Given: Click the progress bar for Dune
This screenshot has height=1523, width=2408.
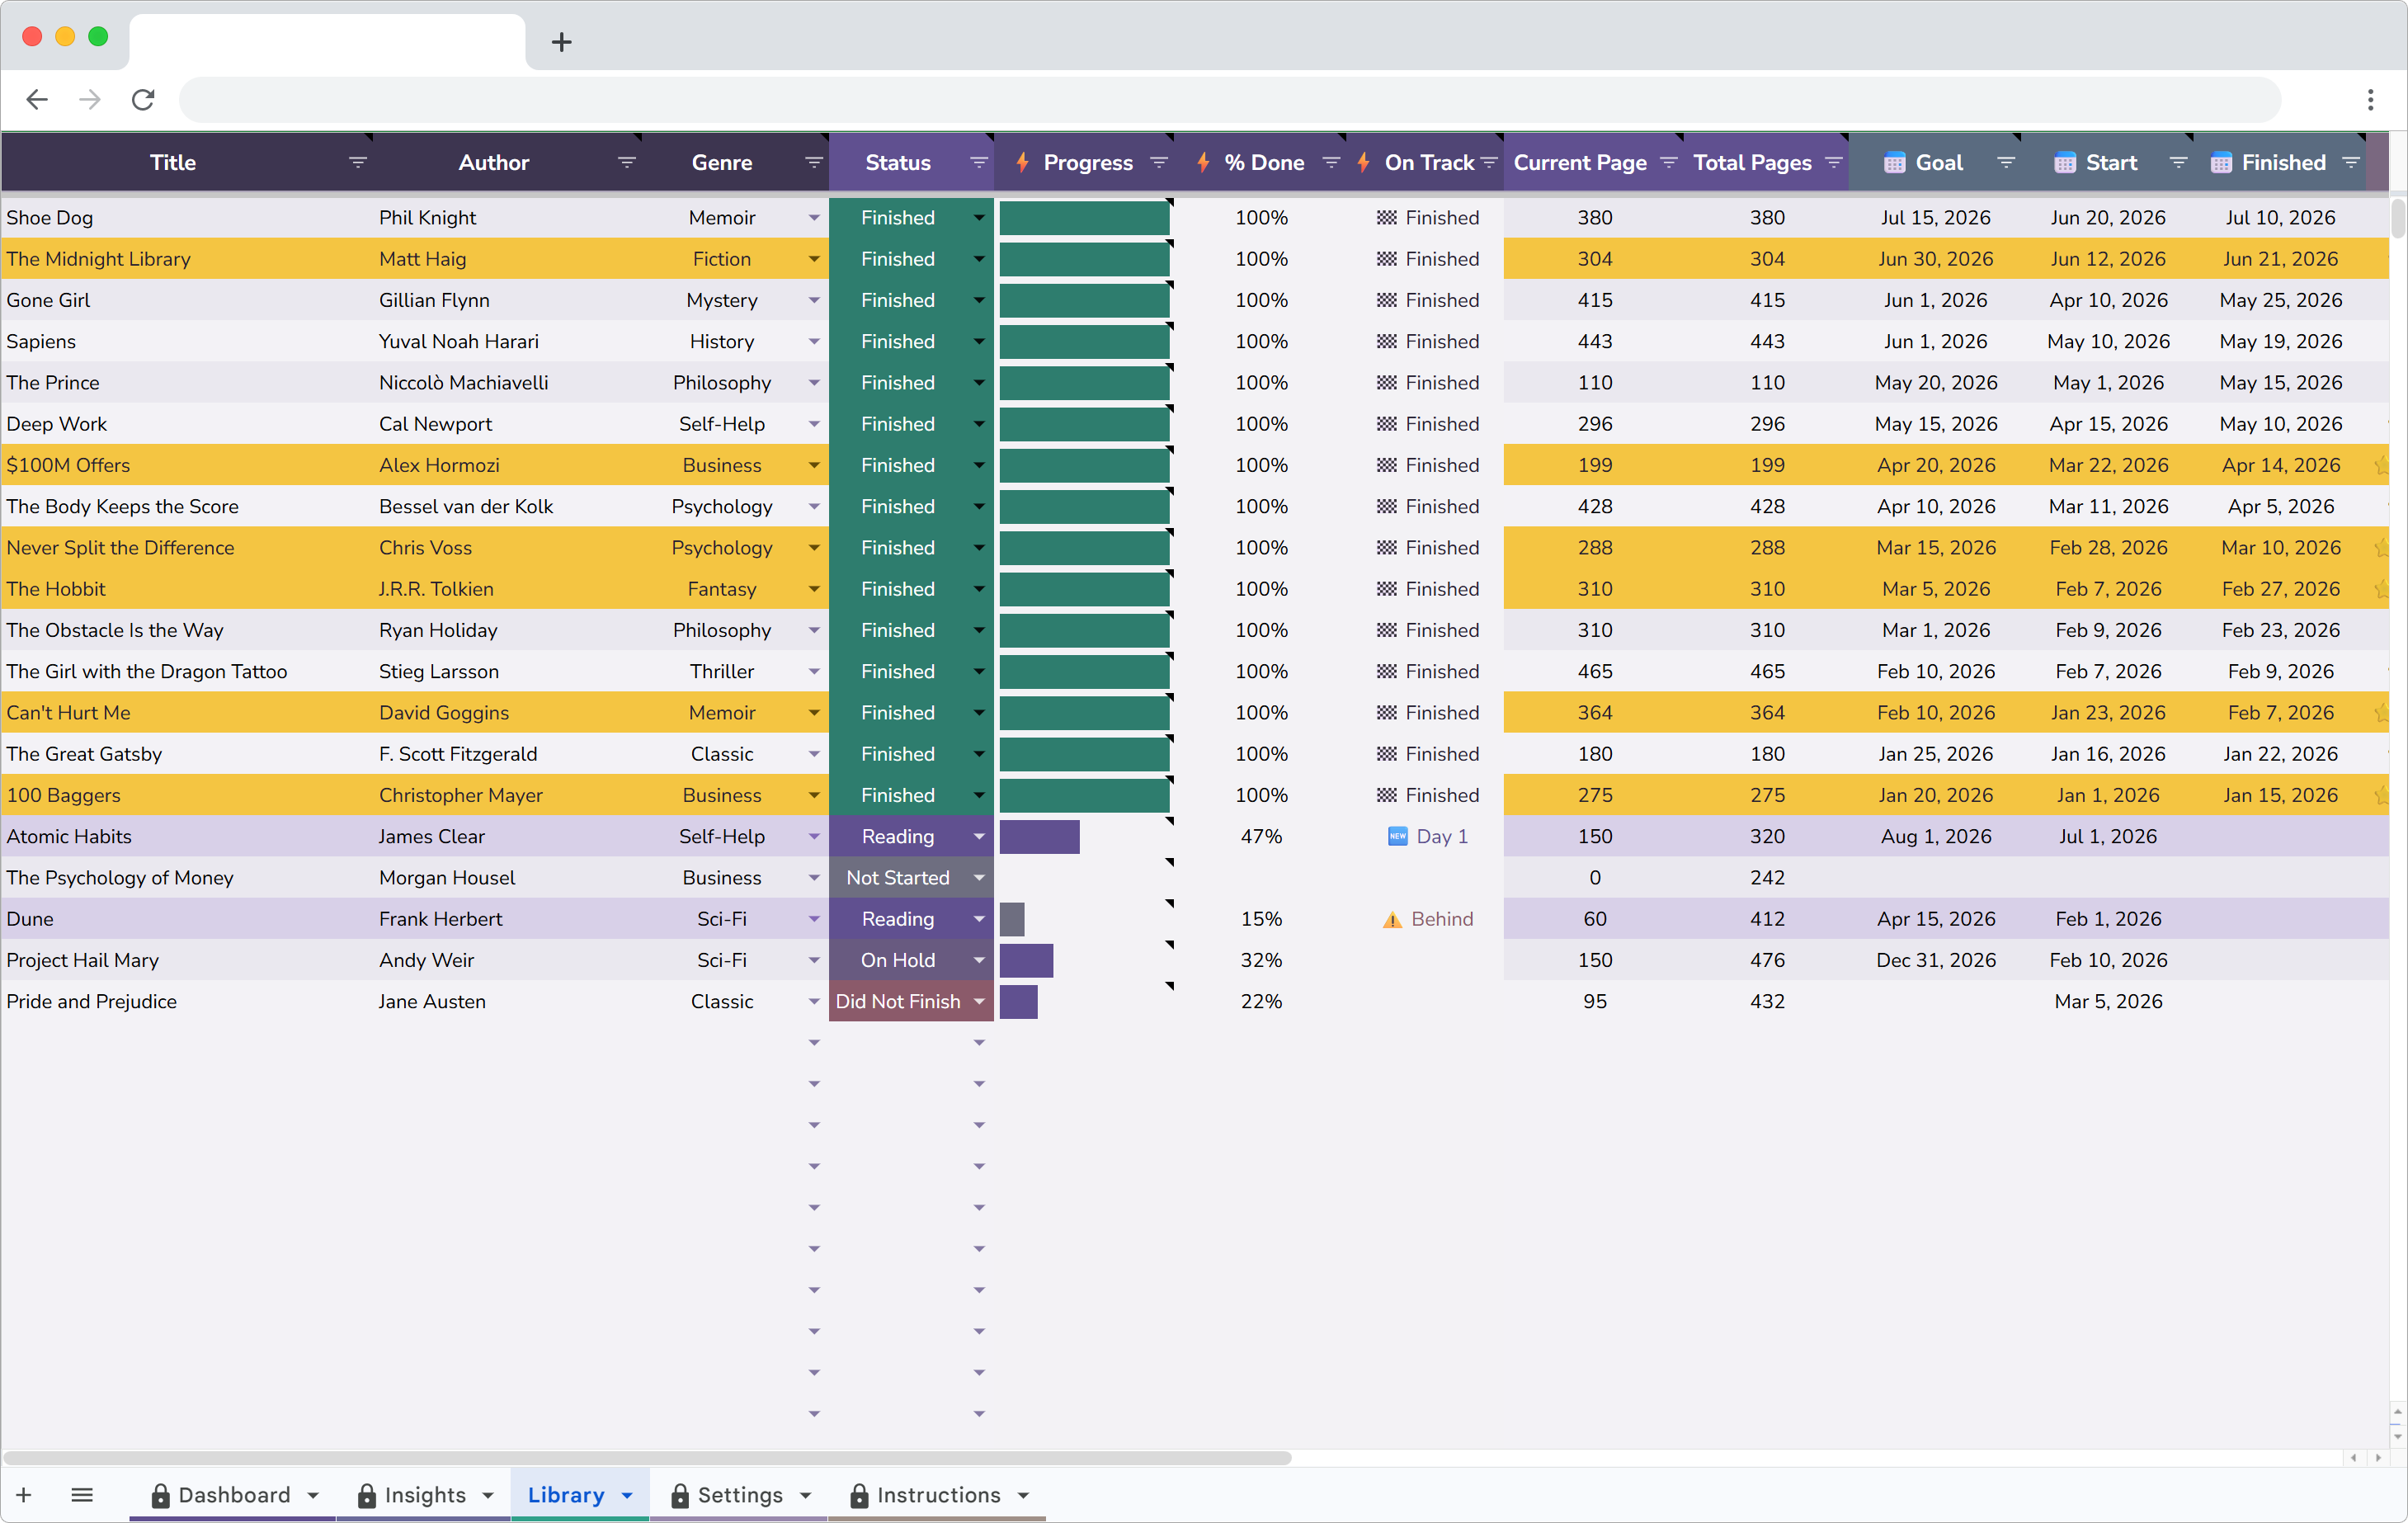Looking at the screenshot, I should coord(1012,918).
